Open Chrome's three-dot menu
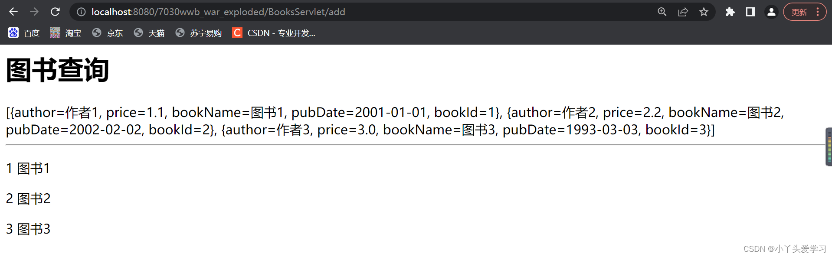 coord(818,12)
